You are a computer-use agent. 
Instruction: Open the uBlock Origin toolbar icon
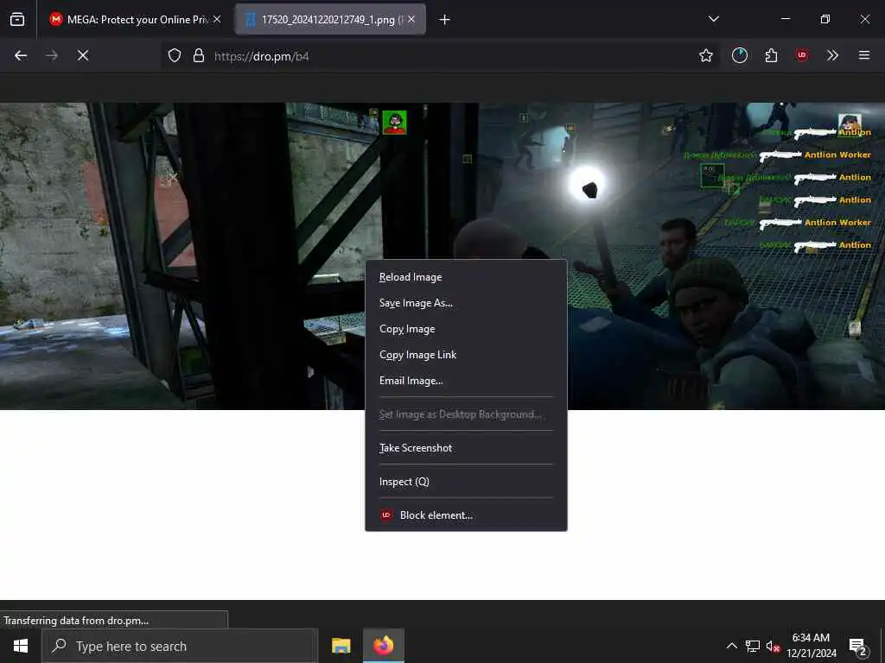tap(801, 55)
